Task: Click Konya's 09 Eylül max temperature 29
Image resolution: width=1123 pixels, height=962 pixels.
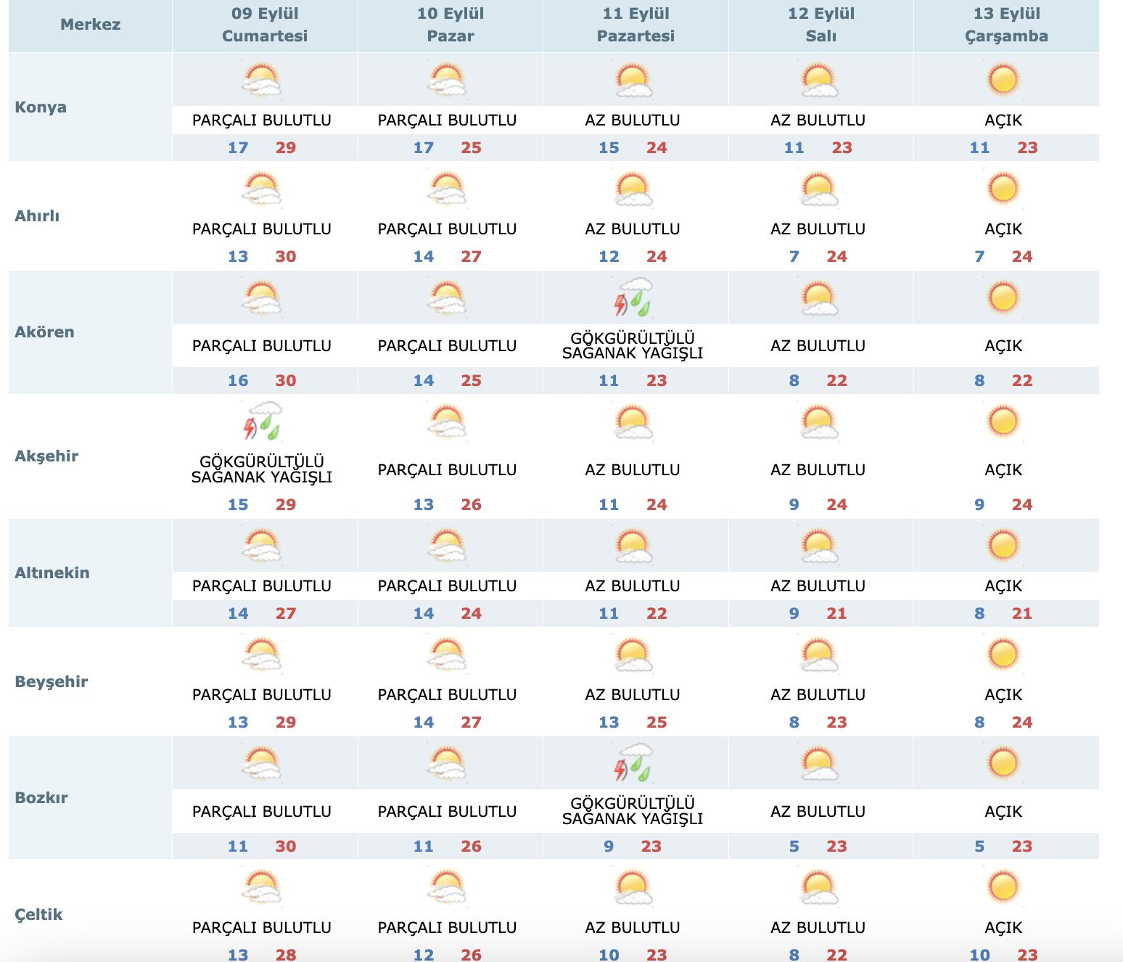Action: pos(286,147)
